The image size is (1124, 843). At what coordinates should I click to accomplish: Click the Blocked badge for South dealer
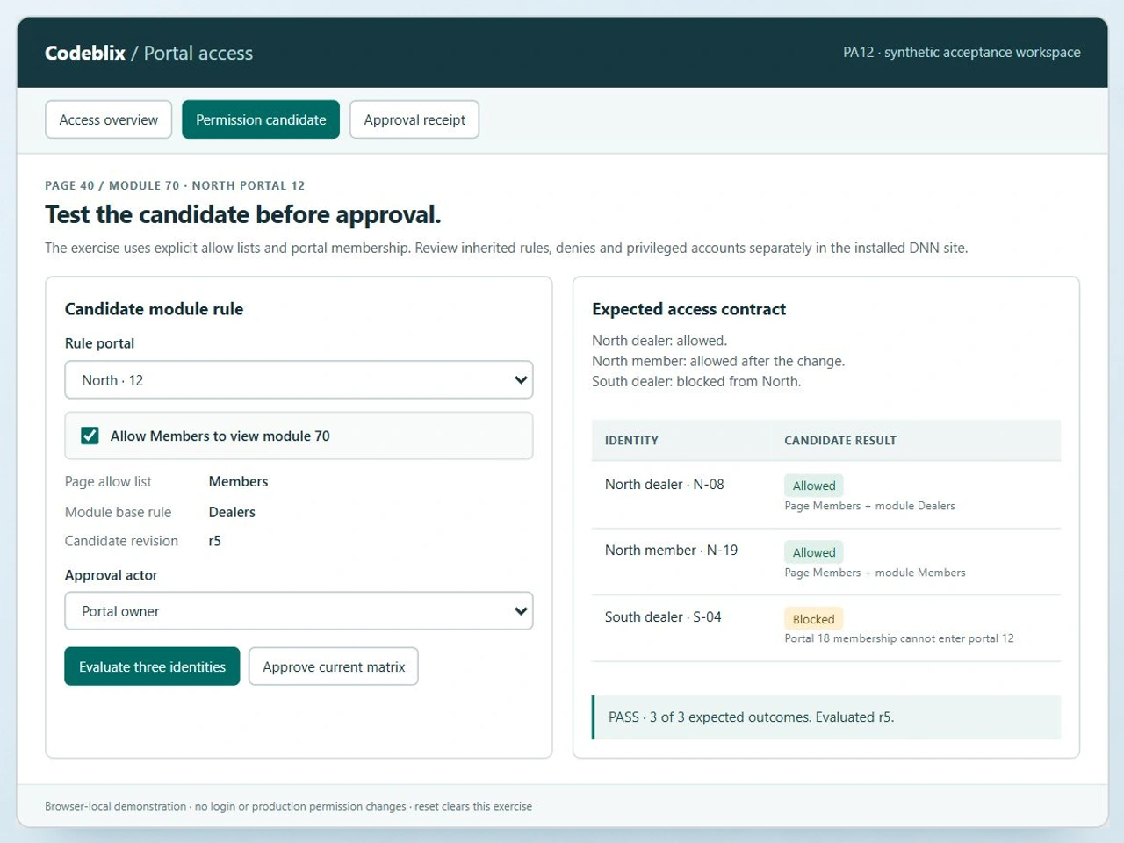coord(814,619)
